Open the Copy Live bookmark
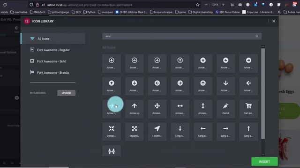 (x=258, y=12)
